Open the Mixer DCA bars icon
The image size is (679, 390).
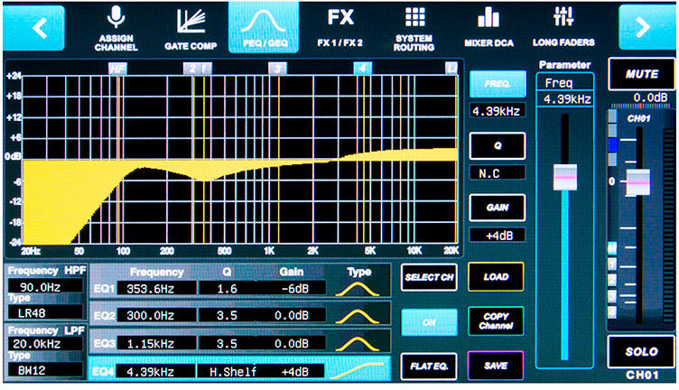[488, 18]
